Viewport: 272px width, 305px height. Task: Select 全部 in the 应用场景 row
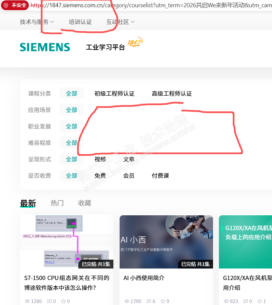click(x=71, y=110)
